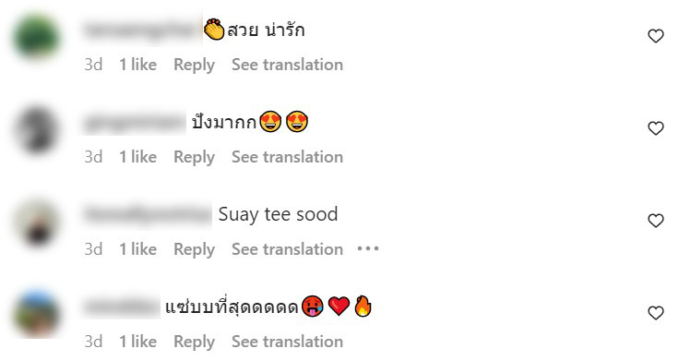Open blurred username of the last commenter
This screenshot has width=679, height=361.
[121, 307]
